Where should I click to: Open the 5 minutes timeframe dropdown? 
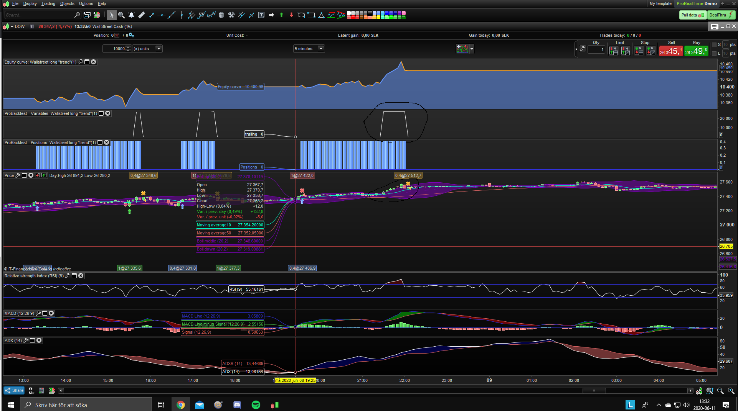(321, 49)
